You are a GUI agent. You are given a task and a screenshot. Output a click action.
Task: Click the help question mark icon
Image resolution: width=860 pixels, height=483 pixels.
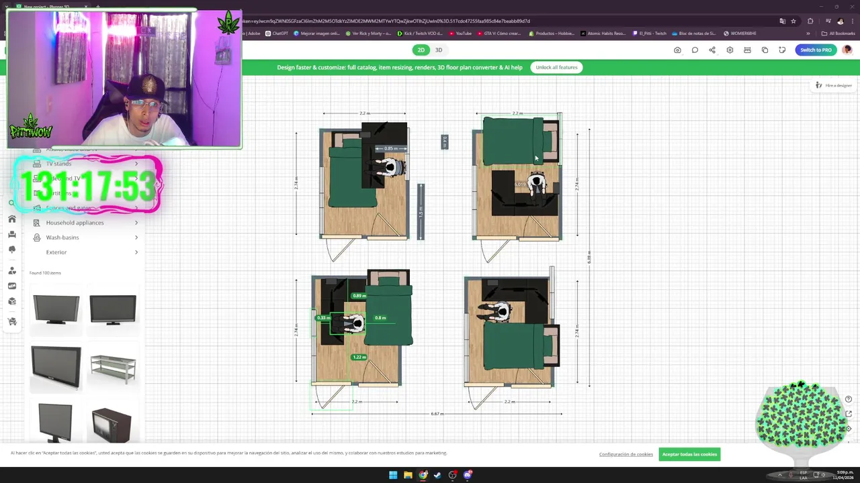click(x=849, y=399)
